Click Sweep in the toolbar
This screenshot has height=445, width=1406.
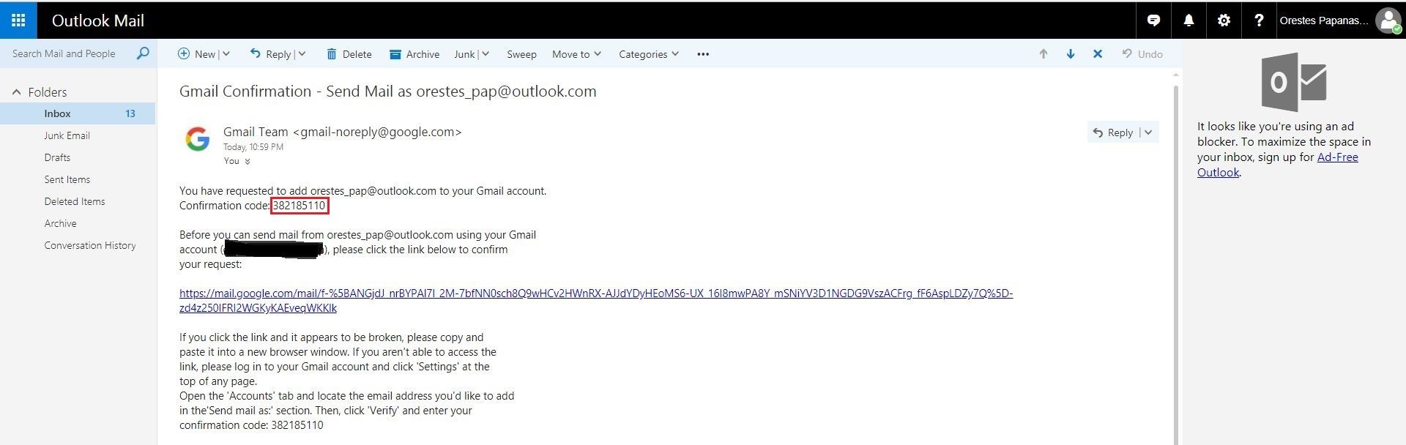tap(521, 54)
